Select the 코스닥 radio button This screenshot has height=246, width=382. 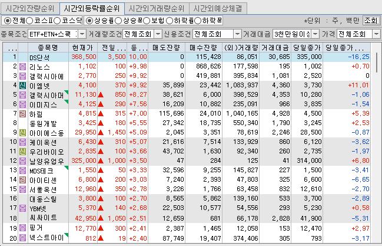click(x=57, y=21)
